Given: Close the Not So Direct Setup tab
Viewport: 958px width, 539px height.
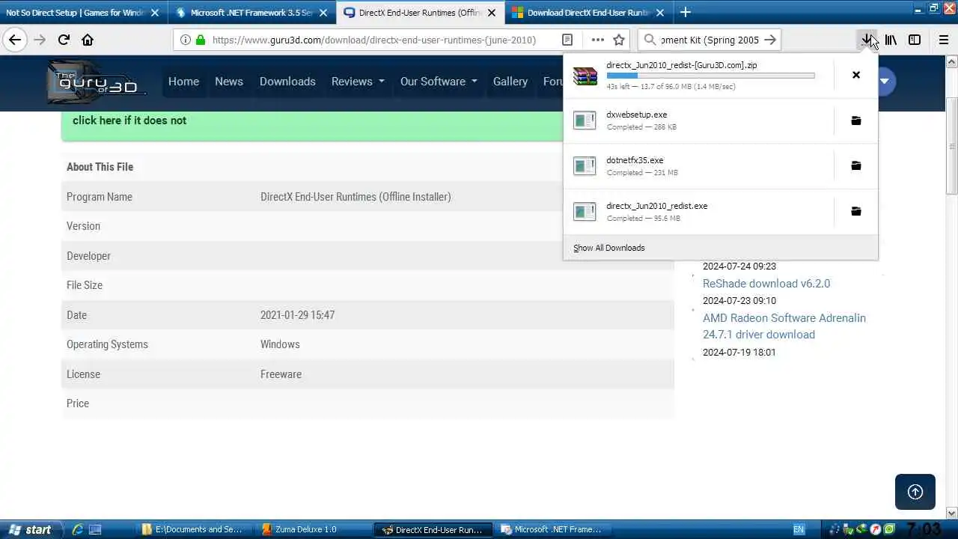Looking at the screenshot, I should 155,13.
